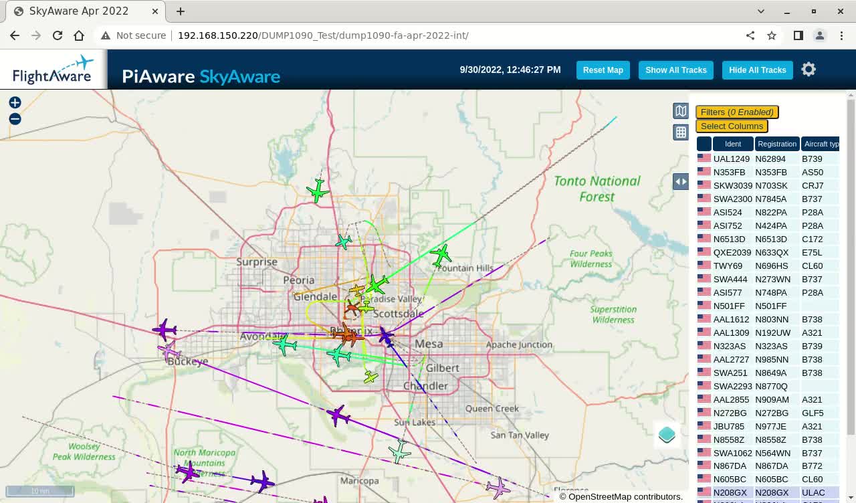856x503 pixels.
Task: Toggle sidebar with the double-arrow expand icon
Action: pos(681,181)
